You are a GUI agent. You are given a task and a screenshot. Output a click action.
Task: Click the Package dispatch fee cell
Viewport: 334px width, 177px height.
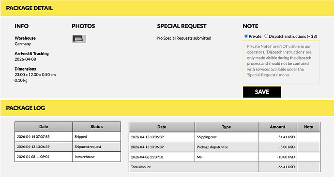[x=226, y=147]
